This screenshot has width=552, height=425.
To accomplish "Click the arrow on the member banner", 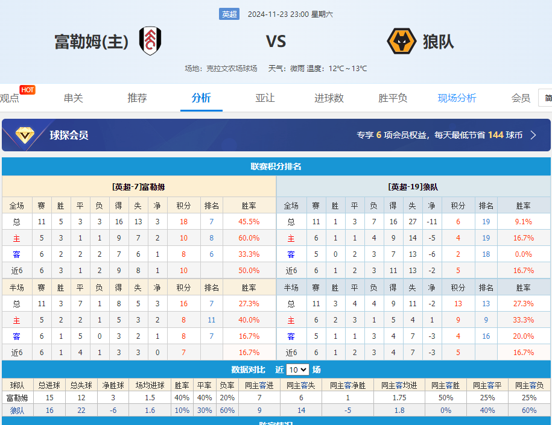I will click(x=533, y=135).
